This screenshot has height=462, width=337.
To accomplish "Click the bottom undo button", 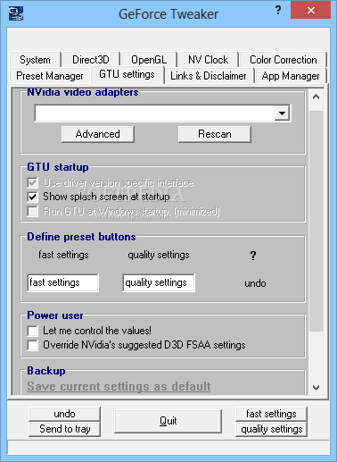I will [64, 414].
